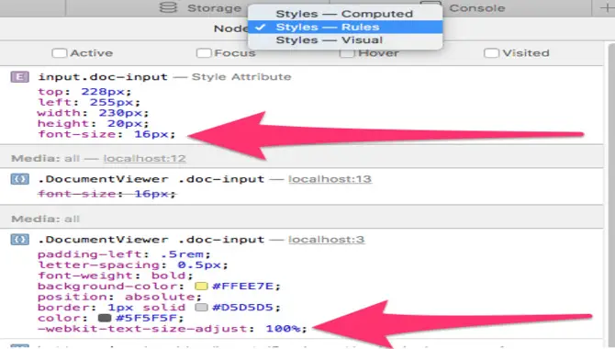The height and width of the screenshot is (349, 615).
Task: Click rule icon beside localhost:13 selector
Action: pyautogui.click(x=19, y=179)
